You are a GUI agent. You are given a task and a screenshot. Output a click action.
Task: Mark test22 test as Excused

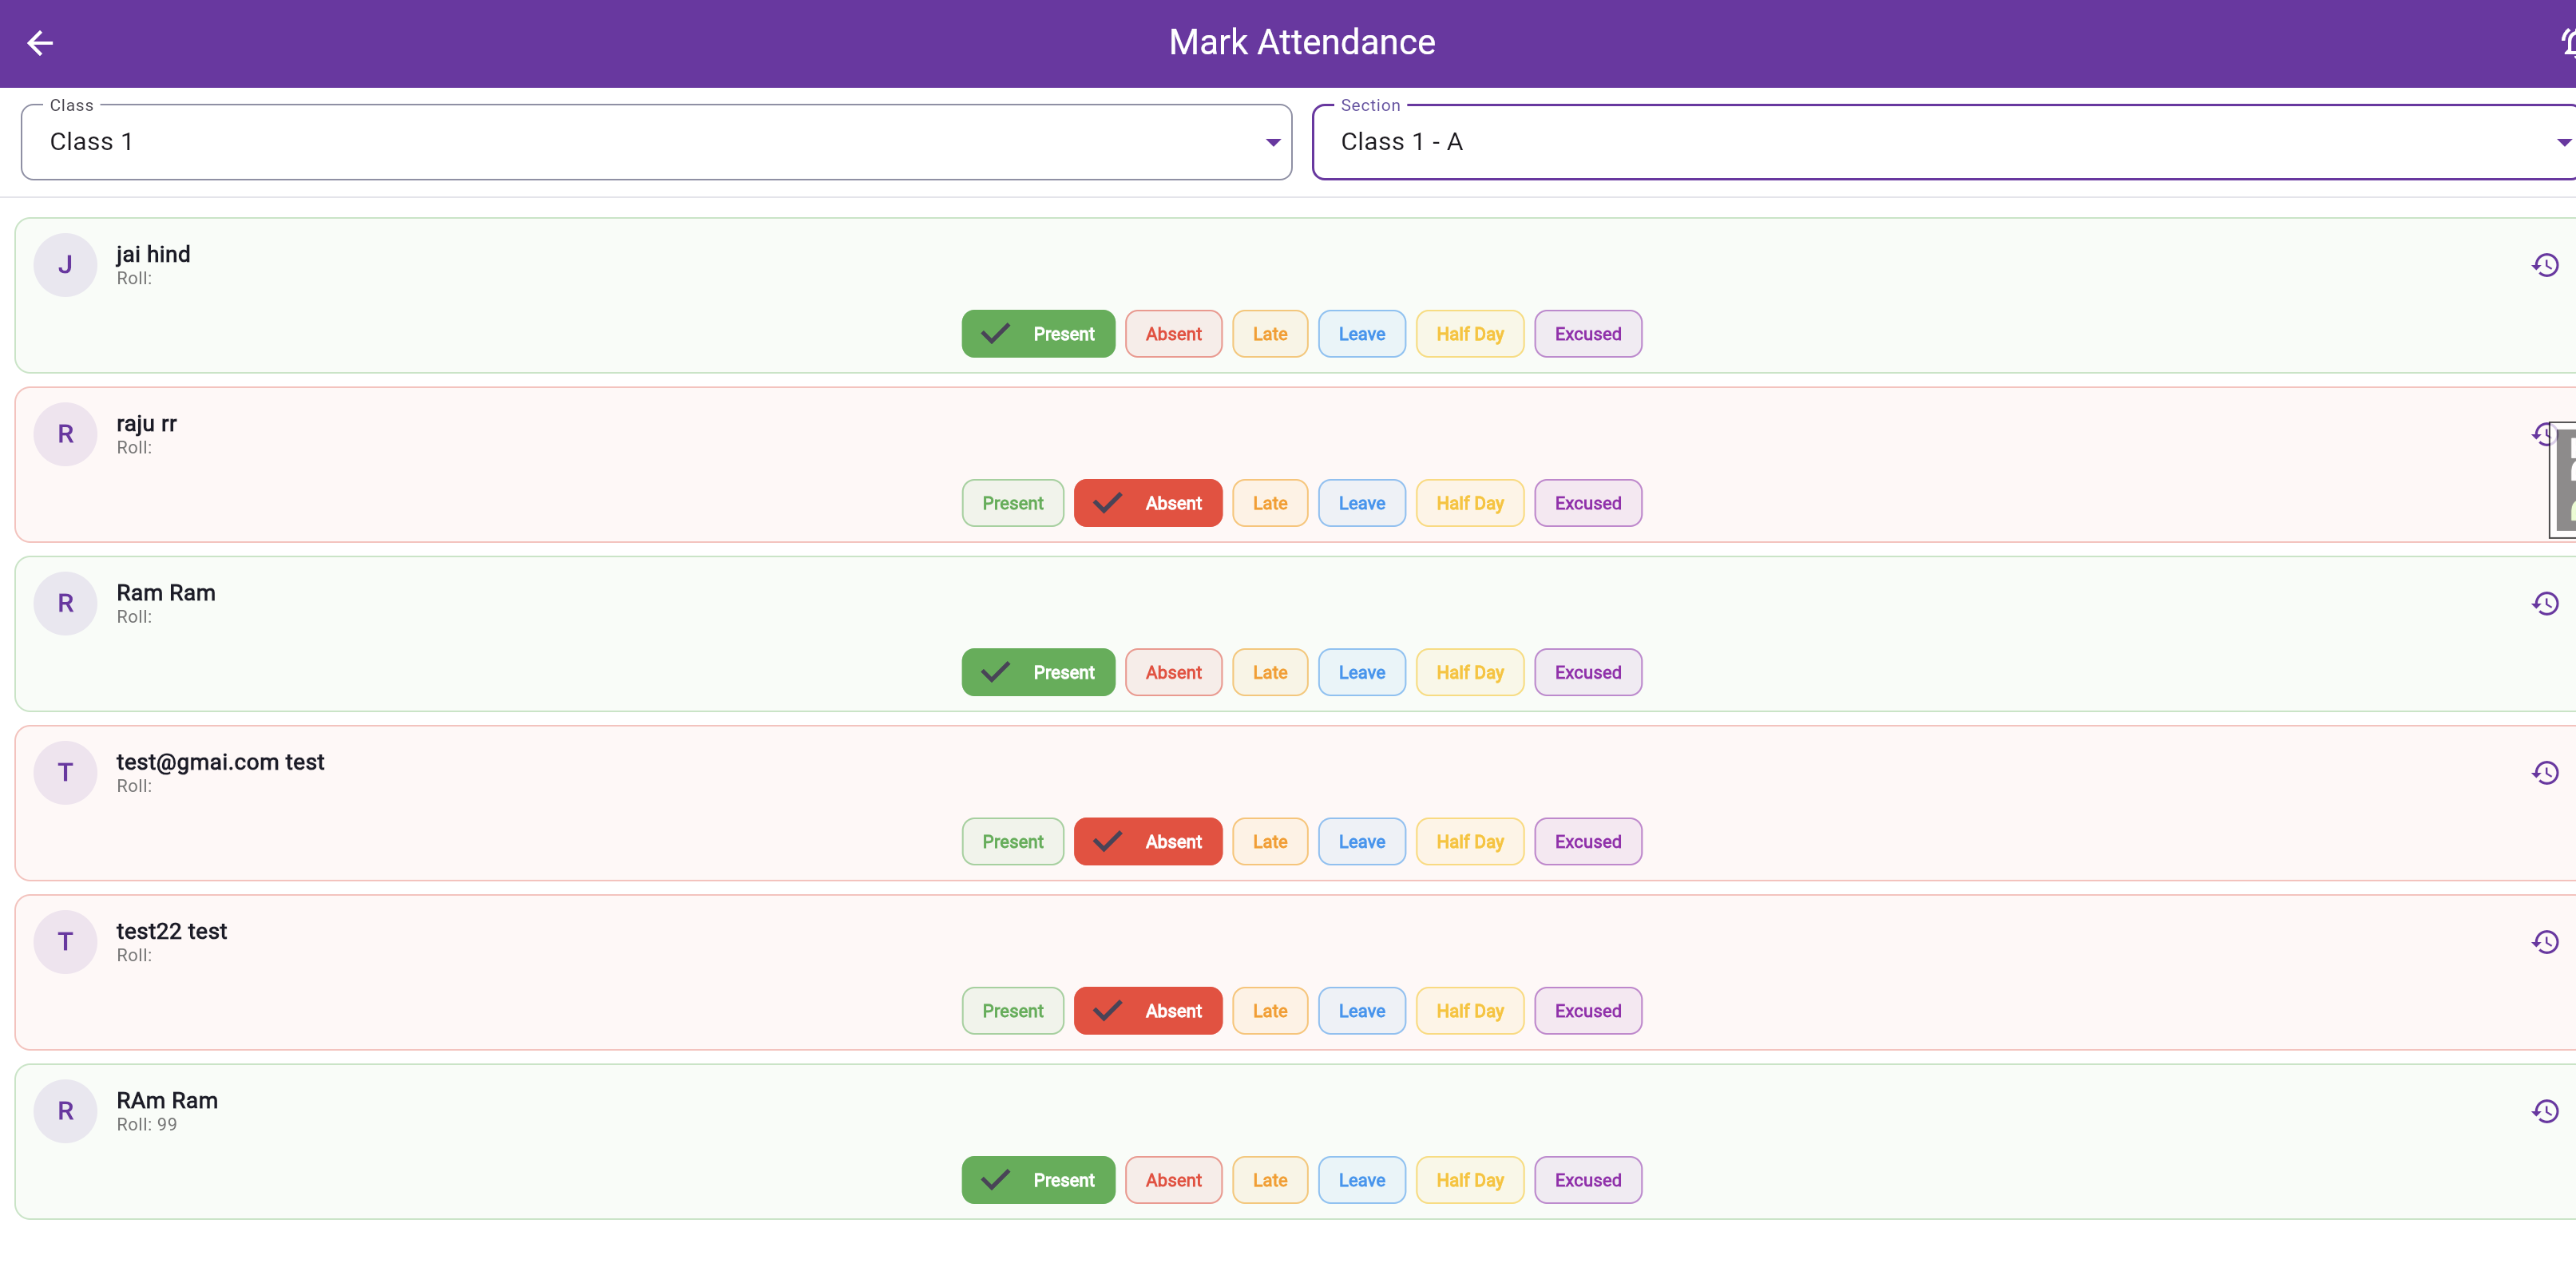(x=1587, y=1010)
